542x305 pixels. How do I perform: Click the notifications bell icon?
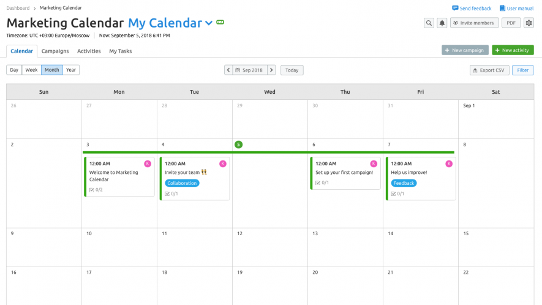click(x=442, y=23)
